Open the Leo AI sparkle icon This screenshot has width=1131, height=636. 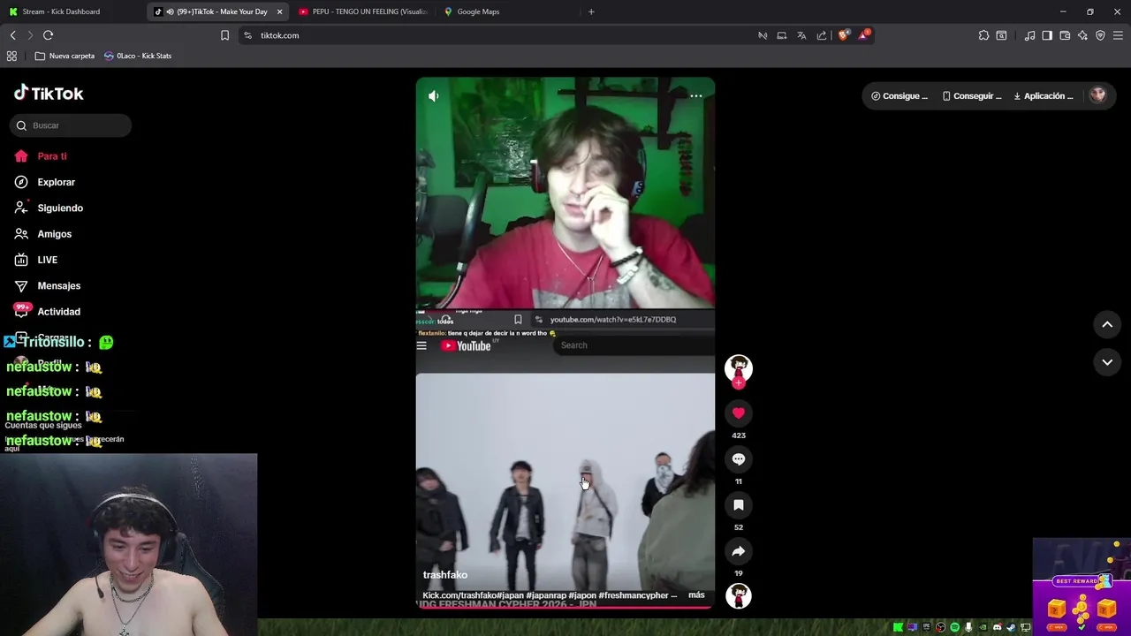tap(1082, 35)
